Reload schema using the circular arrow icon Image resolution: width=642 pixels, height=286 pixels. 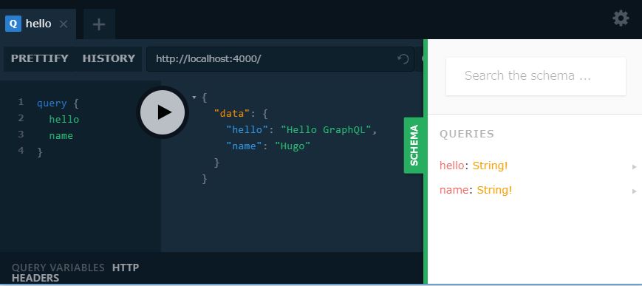(x=403, y=59)
